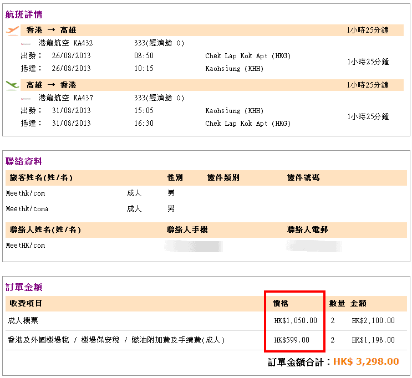Click the blurred contact mobile number
Image resolution: width=412 pixels, height=378 pixels.
(x=194, y=246)
